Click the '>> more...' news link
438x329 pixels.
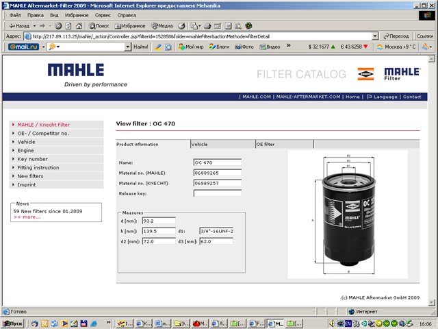pos(27,217)
